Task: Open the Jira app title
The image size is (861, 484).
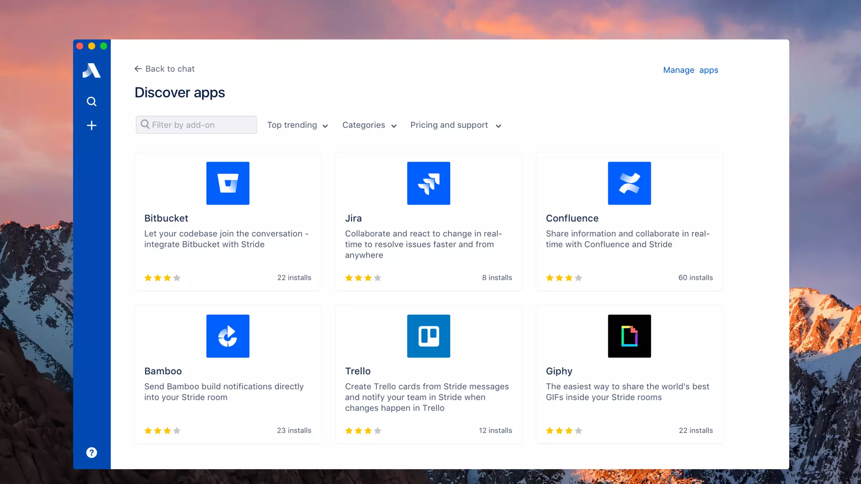Action: 353,218
